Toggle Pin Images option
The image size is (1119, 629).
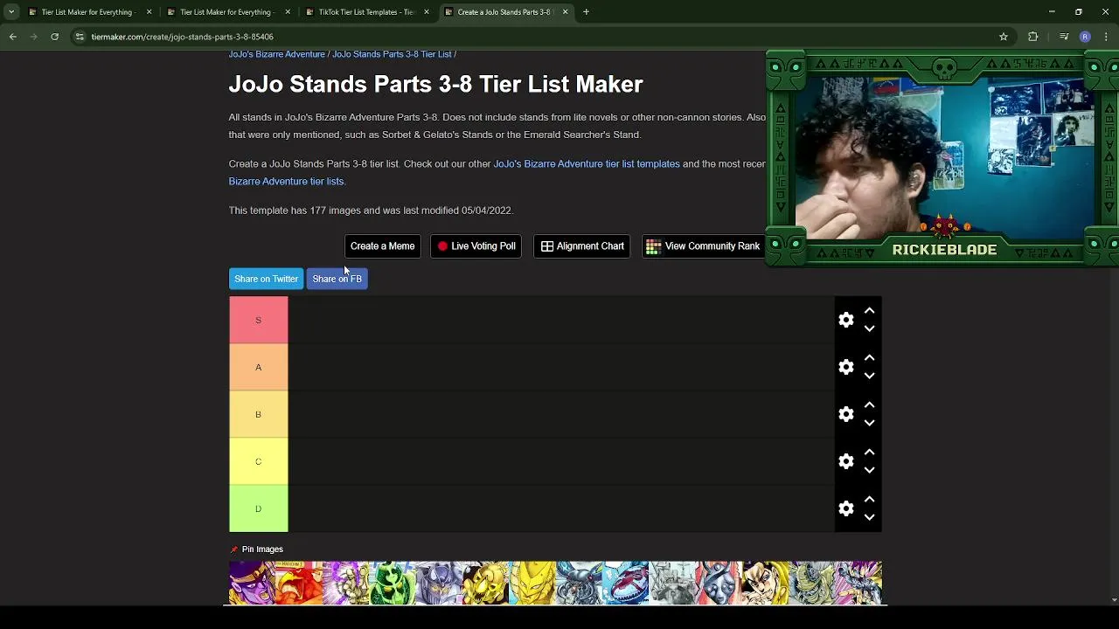tap(257, 550)
